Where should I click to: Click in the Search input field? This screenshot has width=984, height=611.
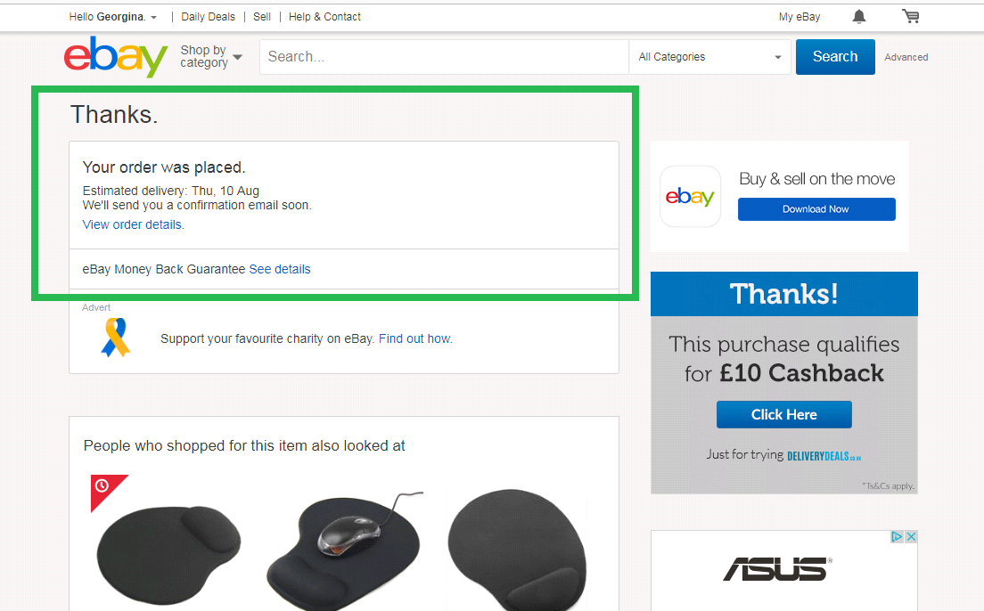pyautogui.click(x=444, y=57)
